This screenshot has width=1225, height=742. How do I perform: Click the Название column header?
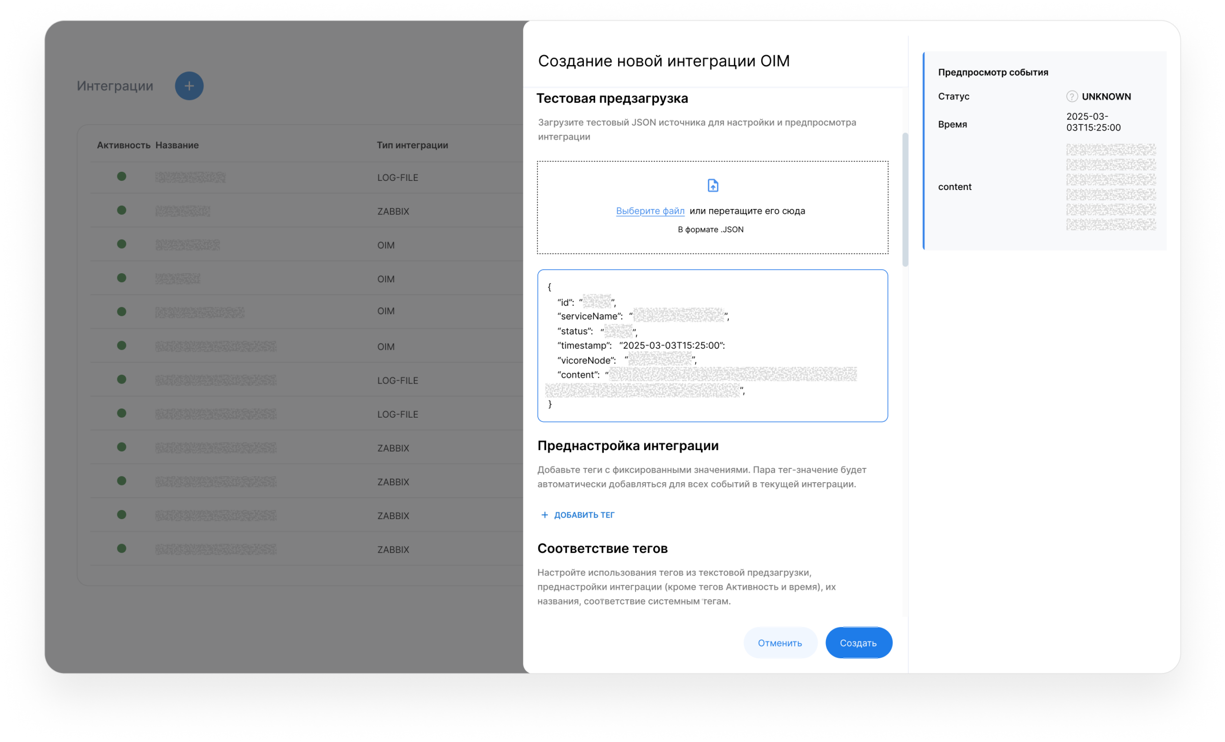click(x=177, y=145)
